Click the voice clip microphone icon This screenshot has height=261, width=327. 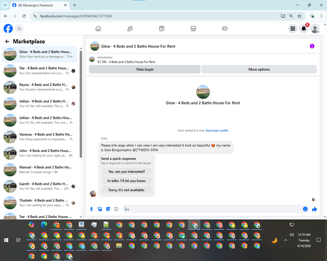click(x=92, y=209)
